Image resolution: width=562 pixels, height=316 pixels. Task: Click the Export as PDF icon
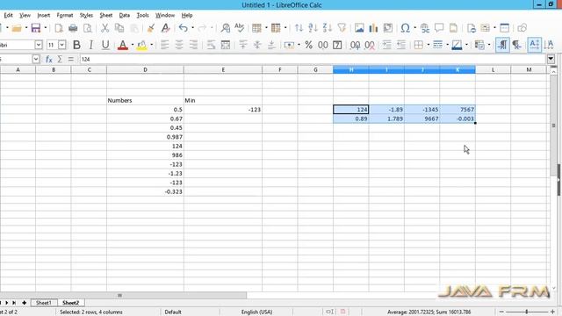59,28
